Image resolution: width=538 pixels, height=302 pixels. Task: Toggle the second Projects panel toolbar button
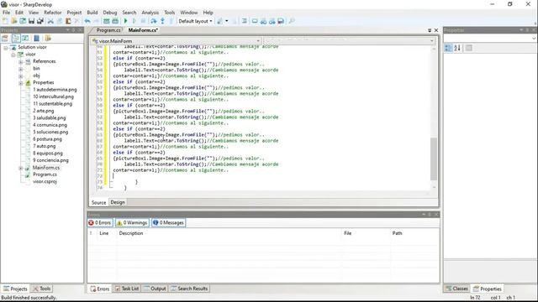coord(16,39)
